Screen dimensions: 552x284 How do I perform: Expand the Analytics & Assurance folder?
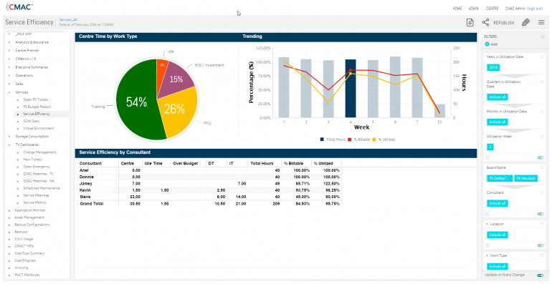tap(9, 42)
